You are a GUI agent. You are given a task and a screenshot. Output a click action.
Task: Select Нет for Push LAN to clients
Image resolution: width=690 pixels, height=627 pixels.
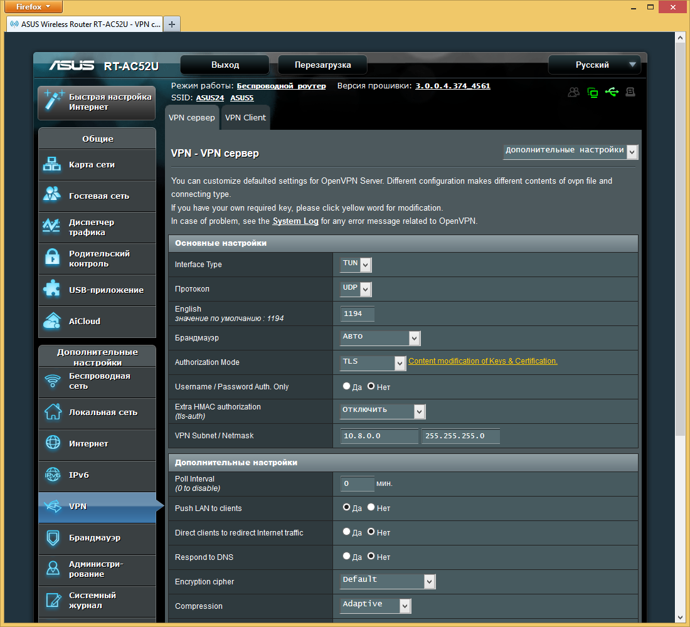click(x=371, y=507)
